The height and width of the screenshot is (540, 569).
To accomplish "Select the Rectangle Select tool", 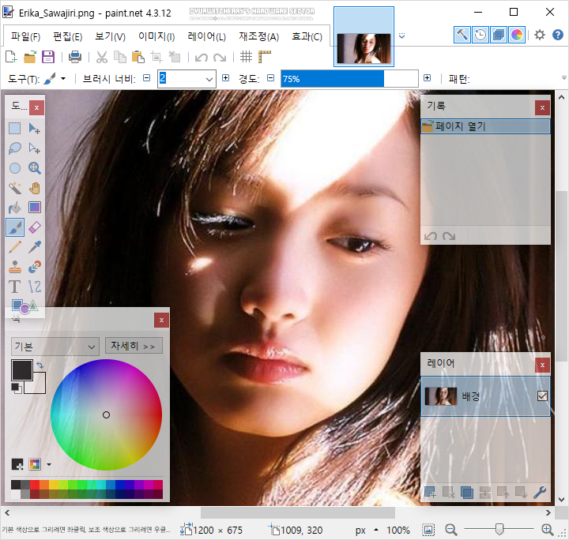I will click(x=15, y=129).
